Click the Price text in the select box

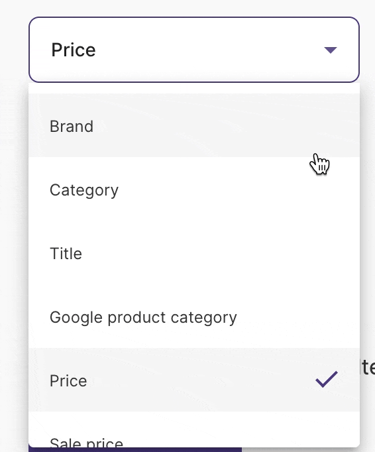74,50
